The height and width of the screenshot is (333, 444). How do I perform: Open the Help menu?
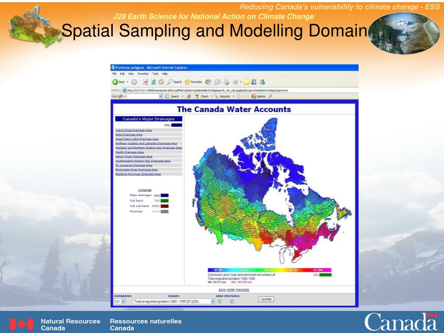click(164, 74)
